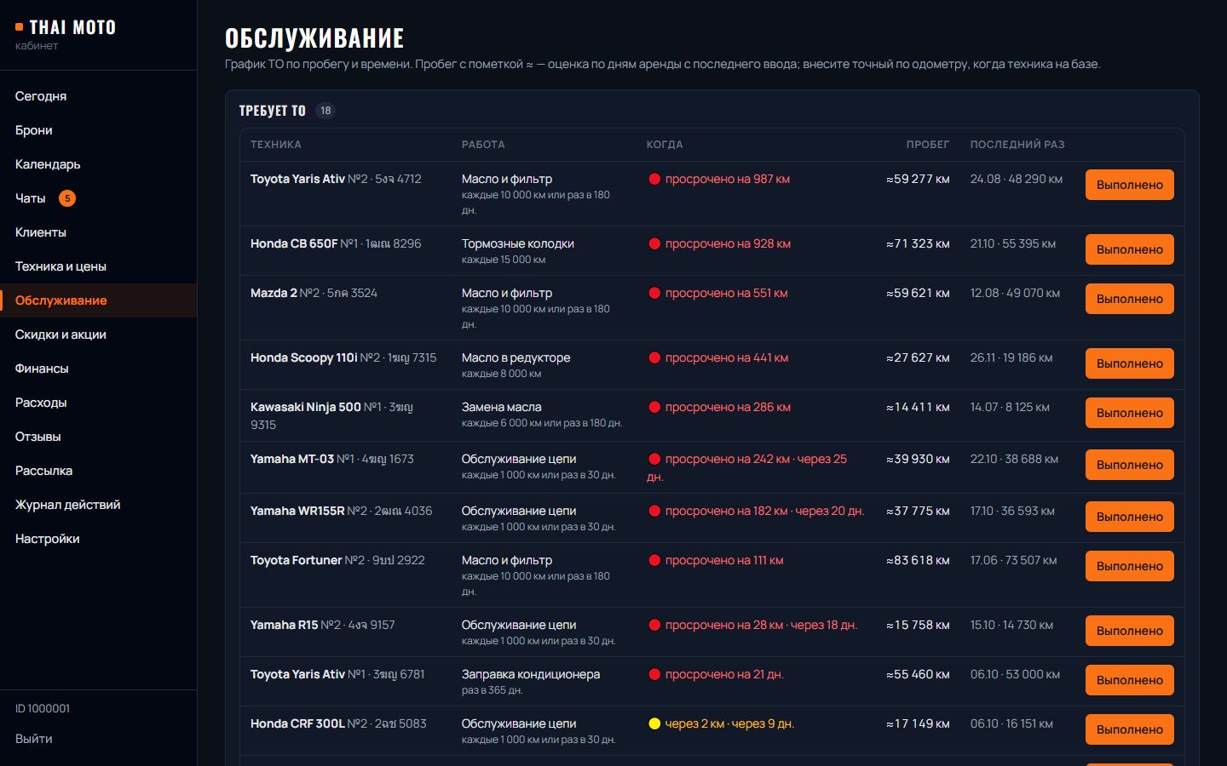The image size is (1227, 766).
Task: Click the ID 1000001 label
Action: click(43, 708)
